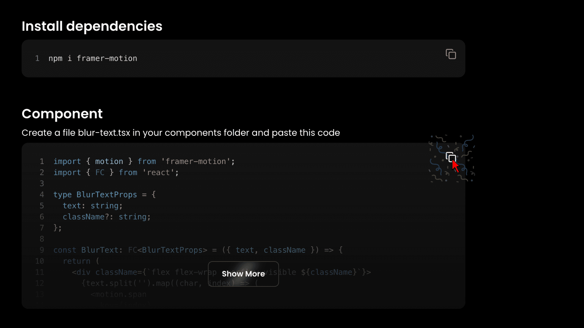
Task: Click the Component heading
Action: click(x=62, y=114)
